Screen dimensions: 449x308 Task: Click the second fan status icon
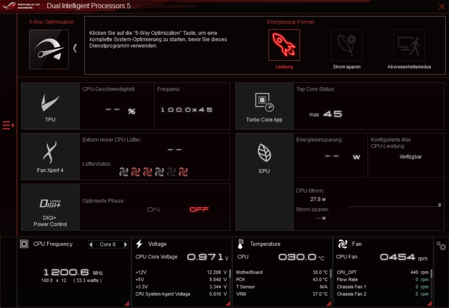click(136, 172)
